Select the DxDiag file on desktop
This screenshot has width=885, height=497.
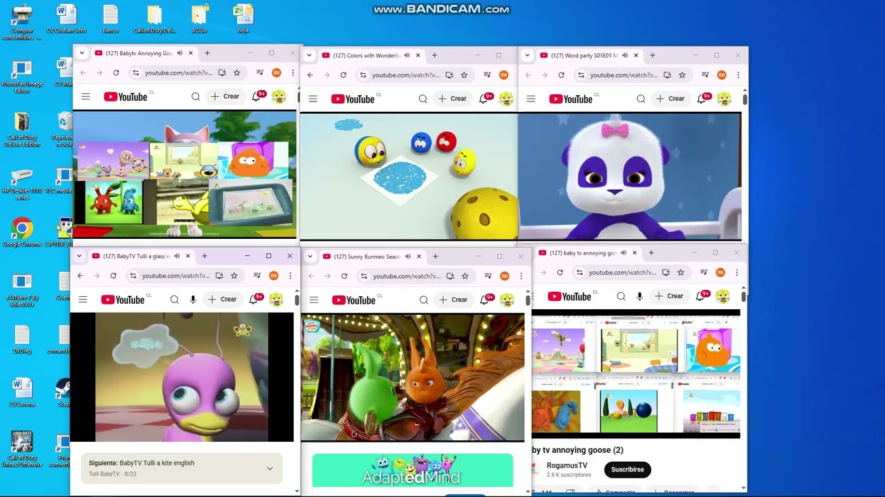[22, 339]
